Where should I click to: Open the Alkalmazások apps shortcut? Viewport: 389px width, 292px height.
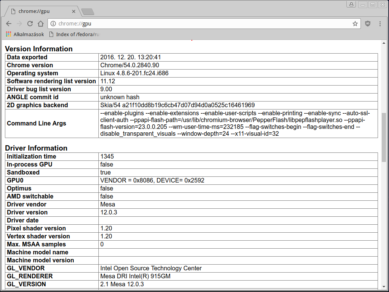pos(25,34)
